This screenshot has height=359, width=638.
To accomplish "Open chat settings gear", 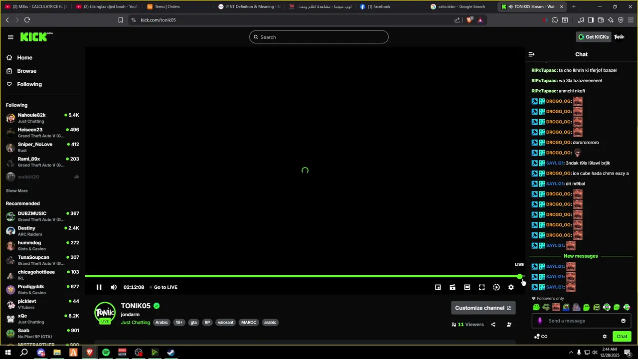I will pyautogui.click(x=605, y=337).
